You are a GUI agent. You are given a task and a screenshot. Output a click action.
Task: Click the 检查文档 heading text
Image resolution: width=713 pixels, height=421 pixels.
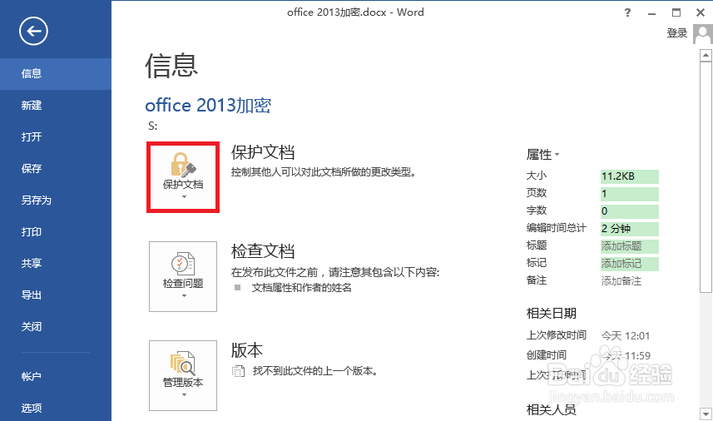tap(263, 251)
